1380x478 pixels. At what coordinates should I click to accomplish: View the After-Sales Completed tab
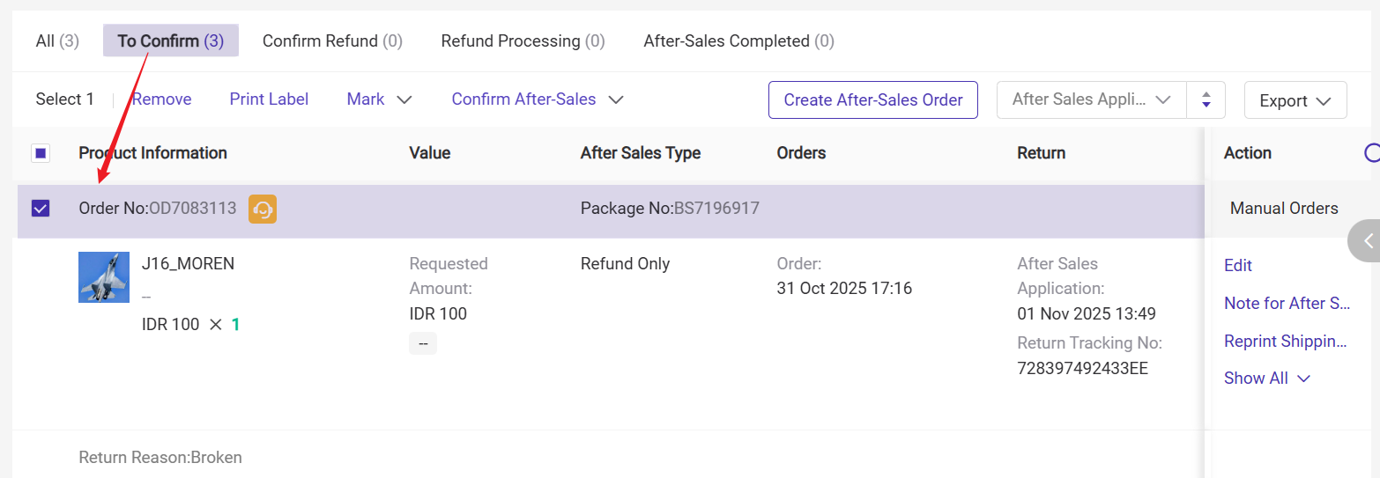[738, 40]
